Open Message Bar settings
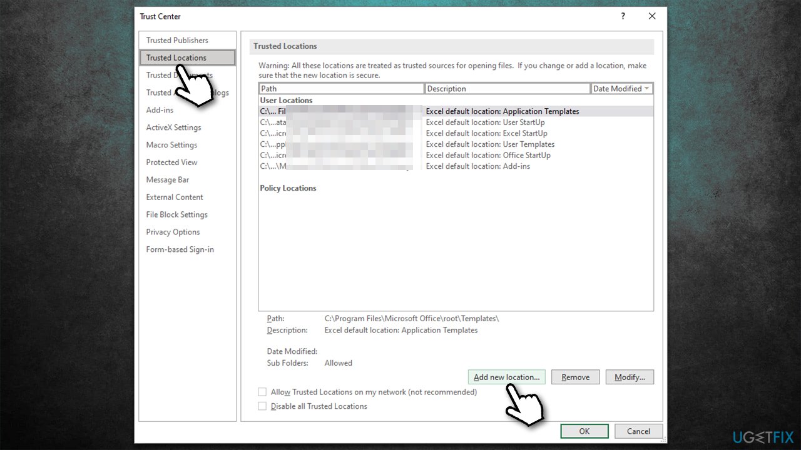Viewport: 801px width, 450px height. point(167,179)
